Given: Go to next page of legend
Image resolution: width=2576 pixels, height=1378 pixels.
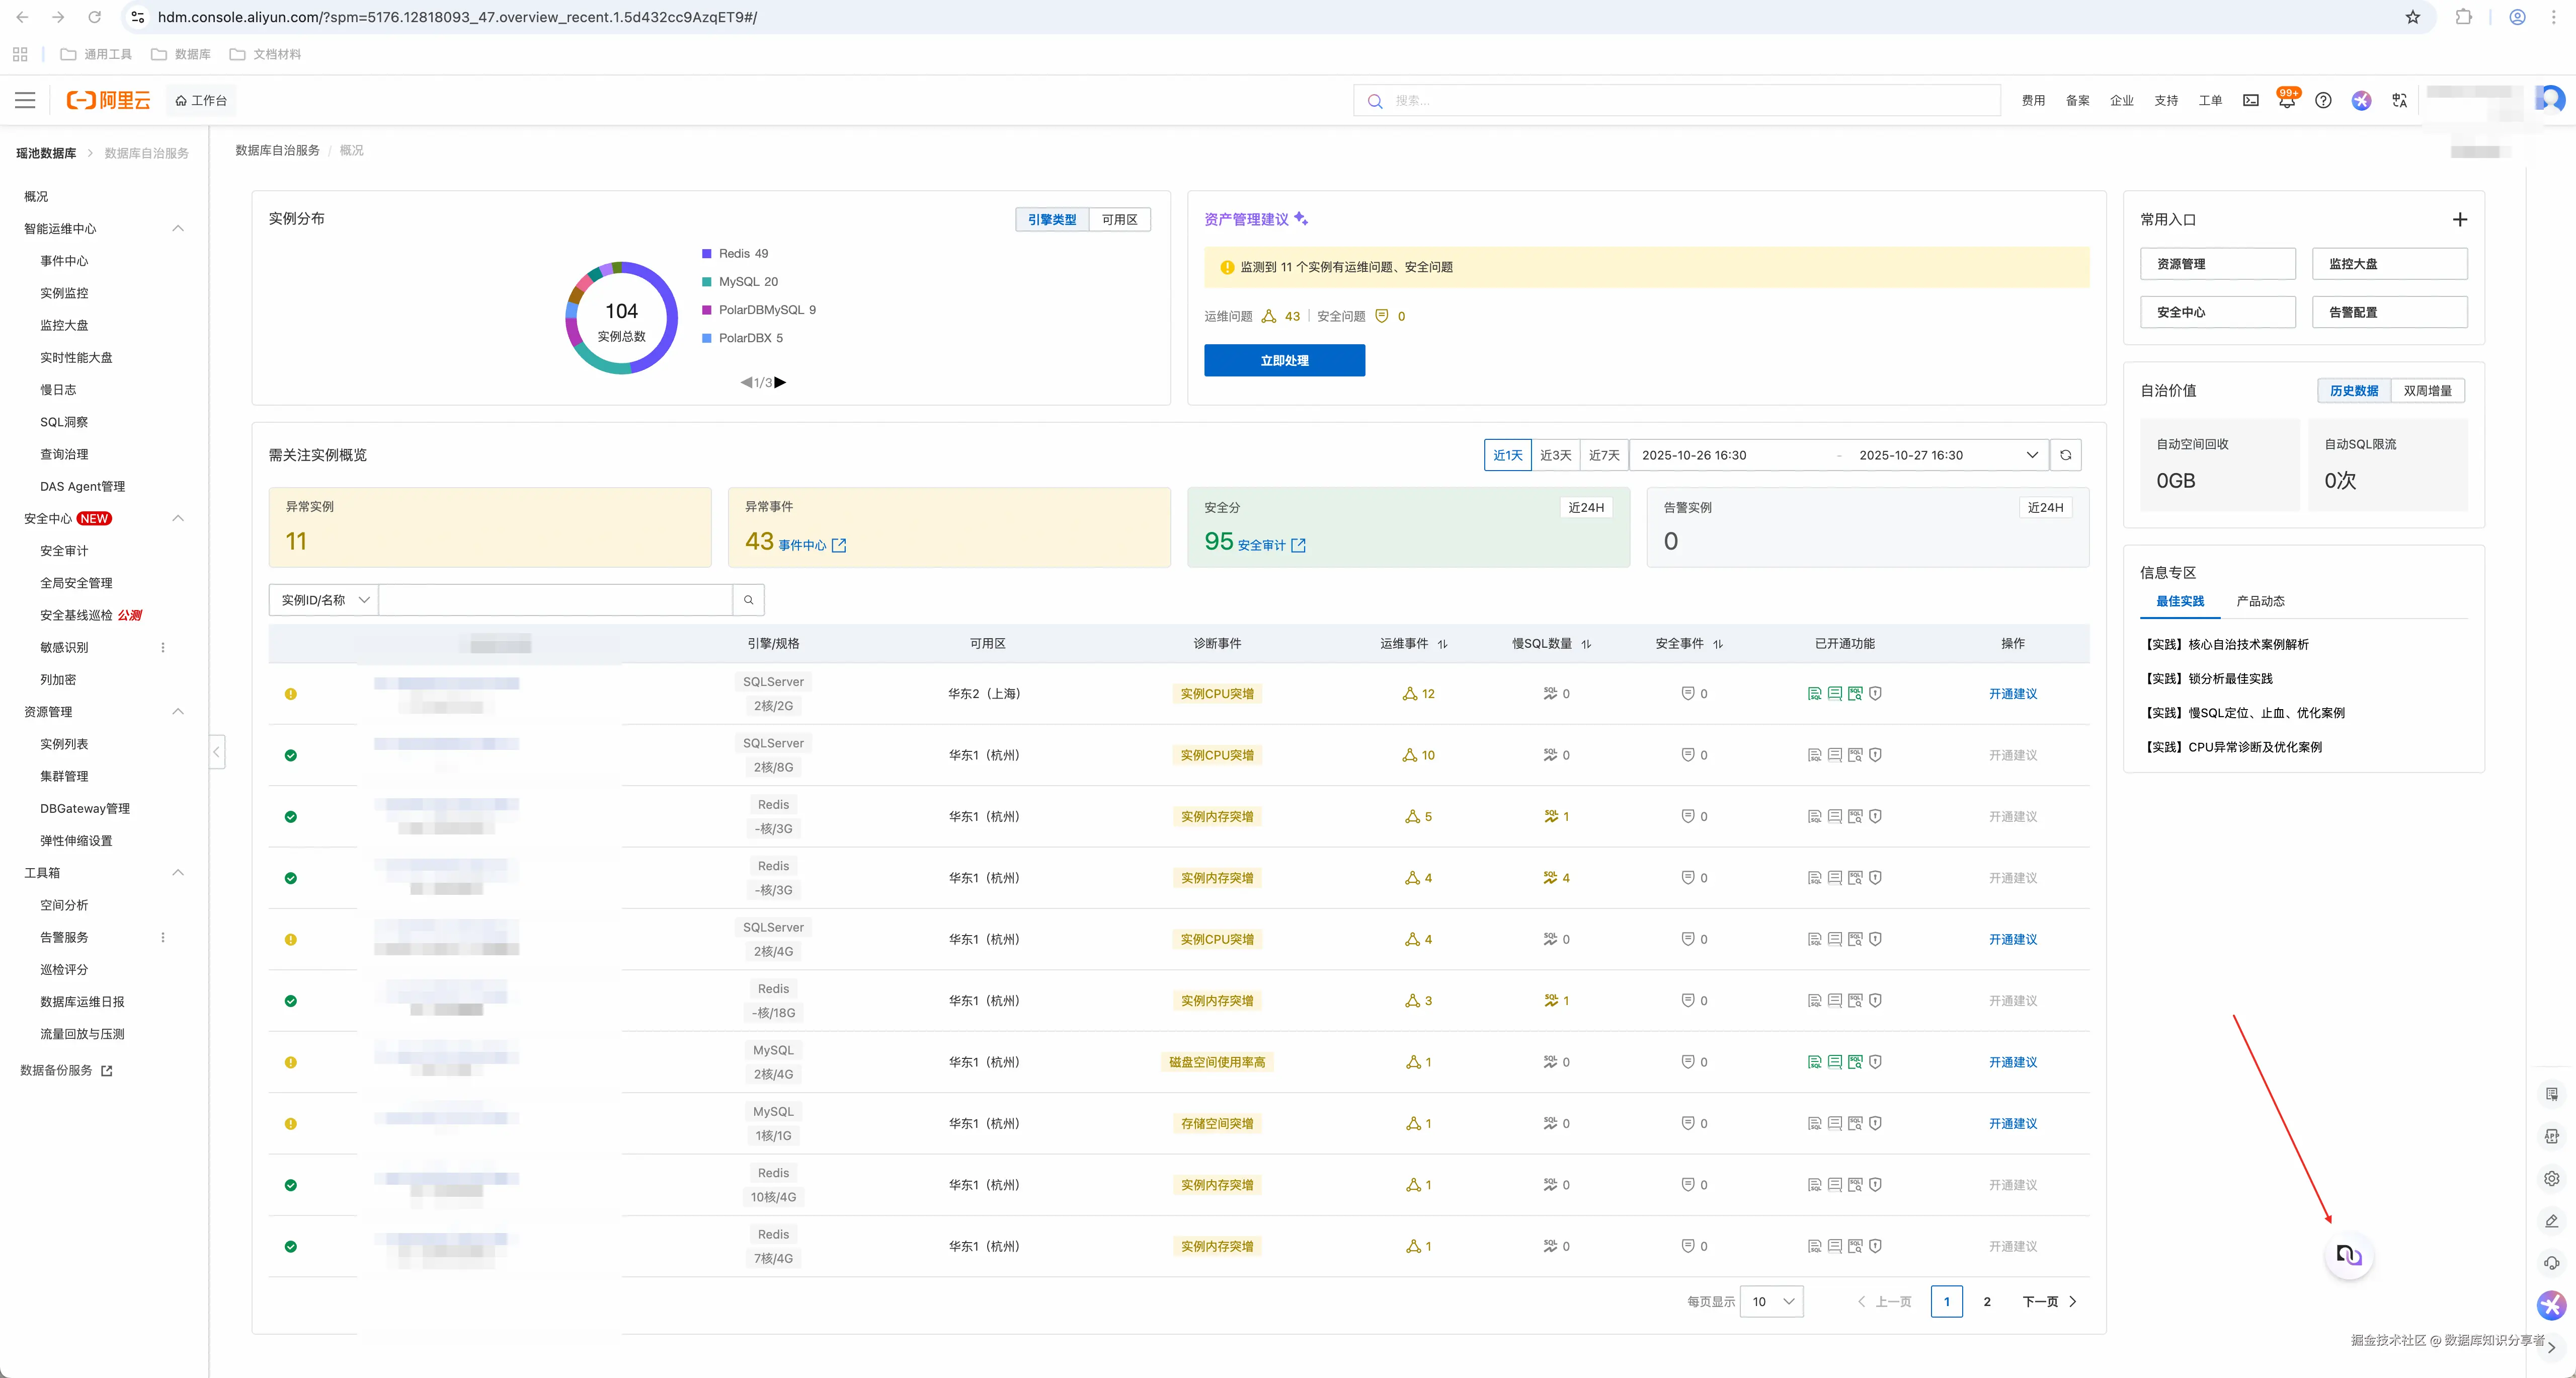Looking at the screenshot, I should click(781, 382).
